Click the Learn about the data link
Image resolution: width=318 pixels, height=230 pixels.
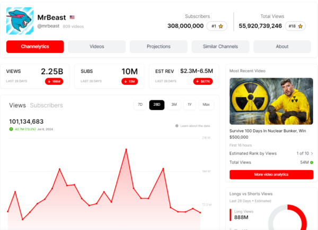195,126
